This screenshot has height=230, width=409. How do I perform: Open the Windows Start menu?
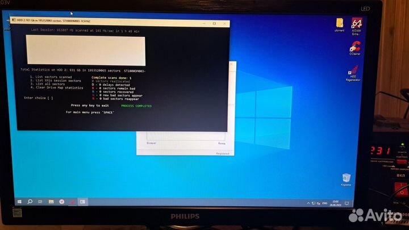(19, 202)
